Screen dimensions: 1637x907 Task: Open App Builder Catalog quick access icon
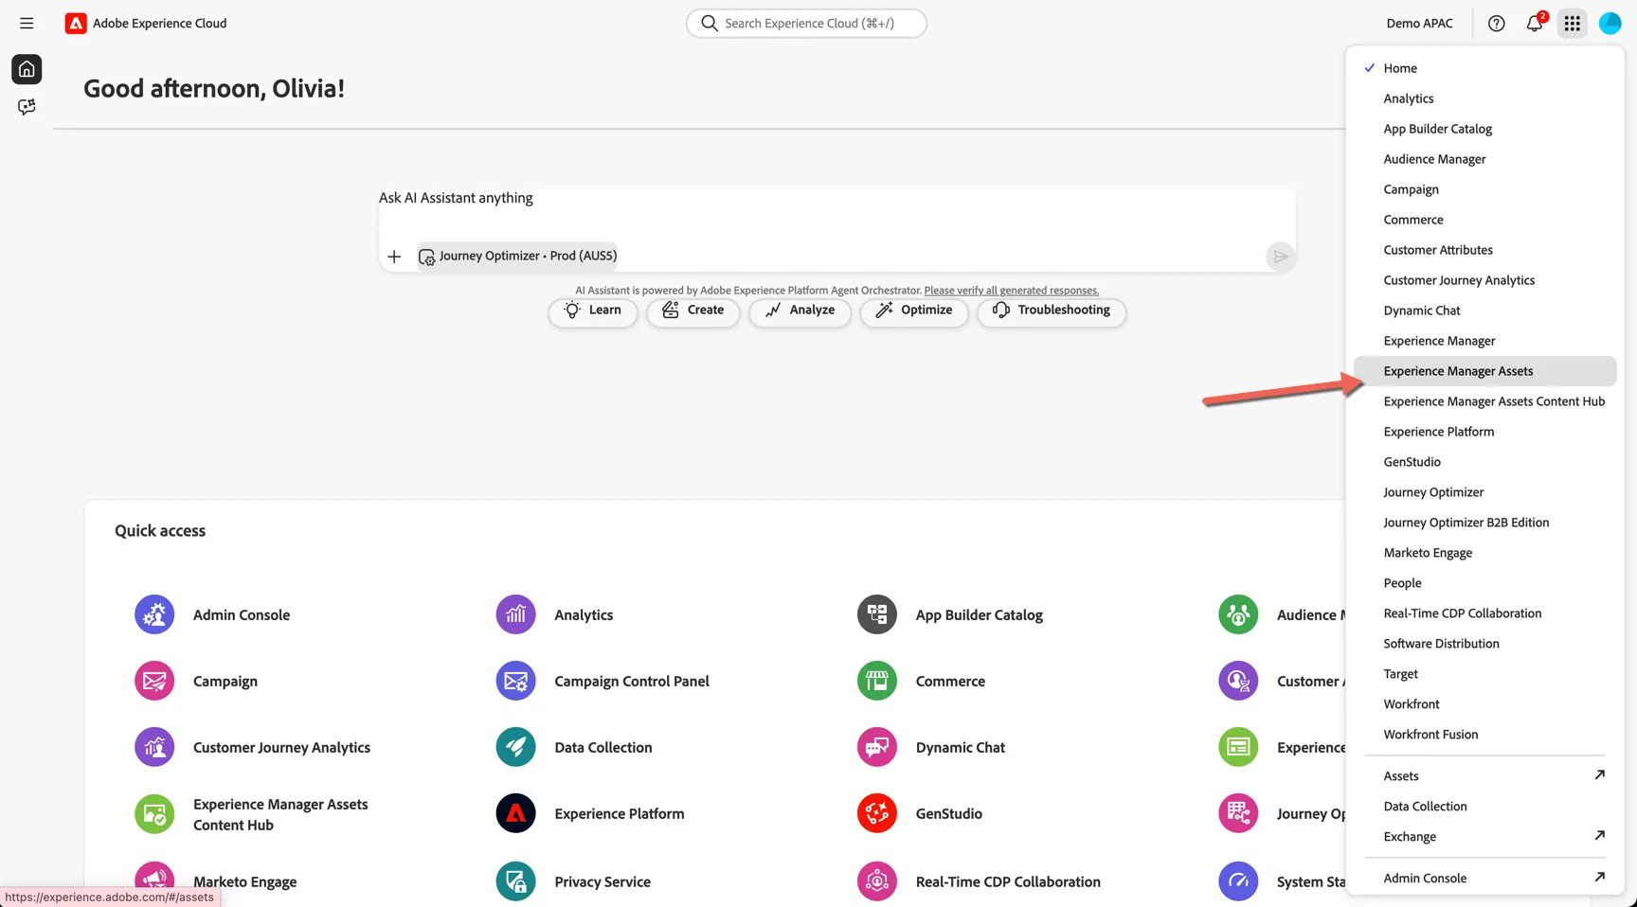(x=877, y=614)
